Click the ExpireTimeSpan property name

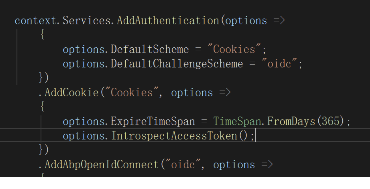(153, 122)
